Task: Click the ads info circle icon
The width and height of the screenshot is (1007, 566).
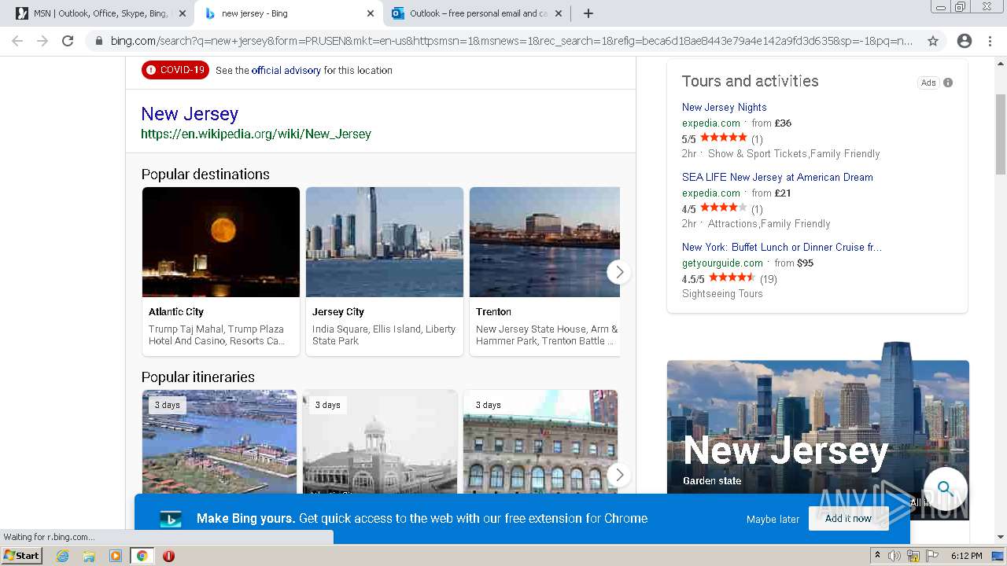Action: 948,83
